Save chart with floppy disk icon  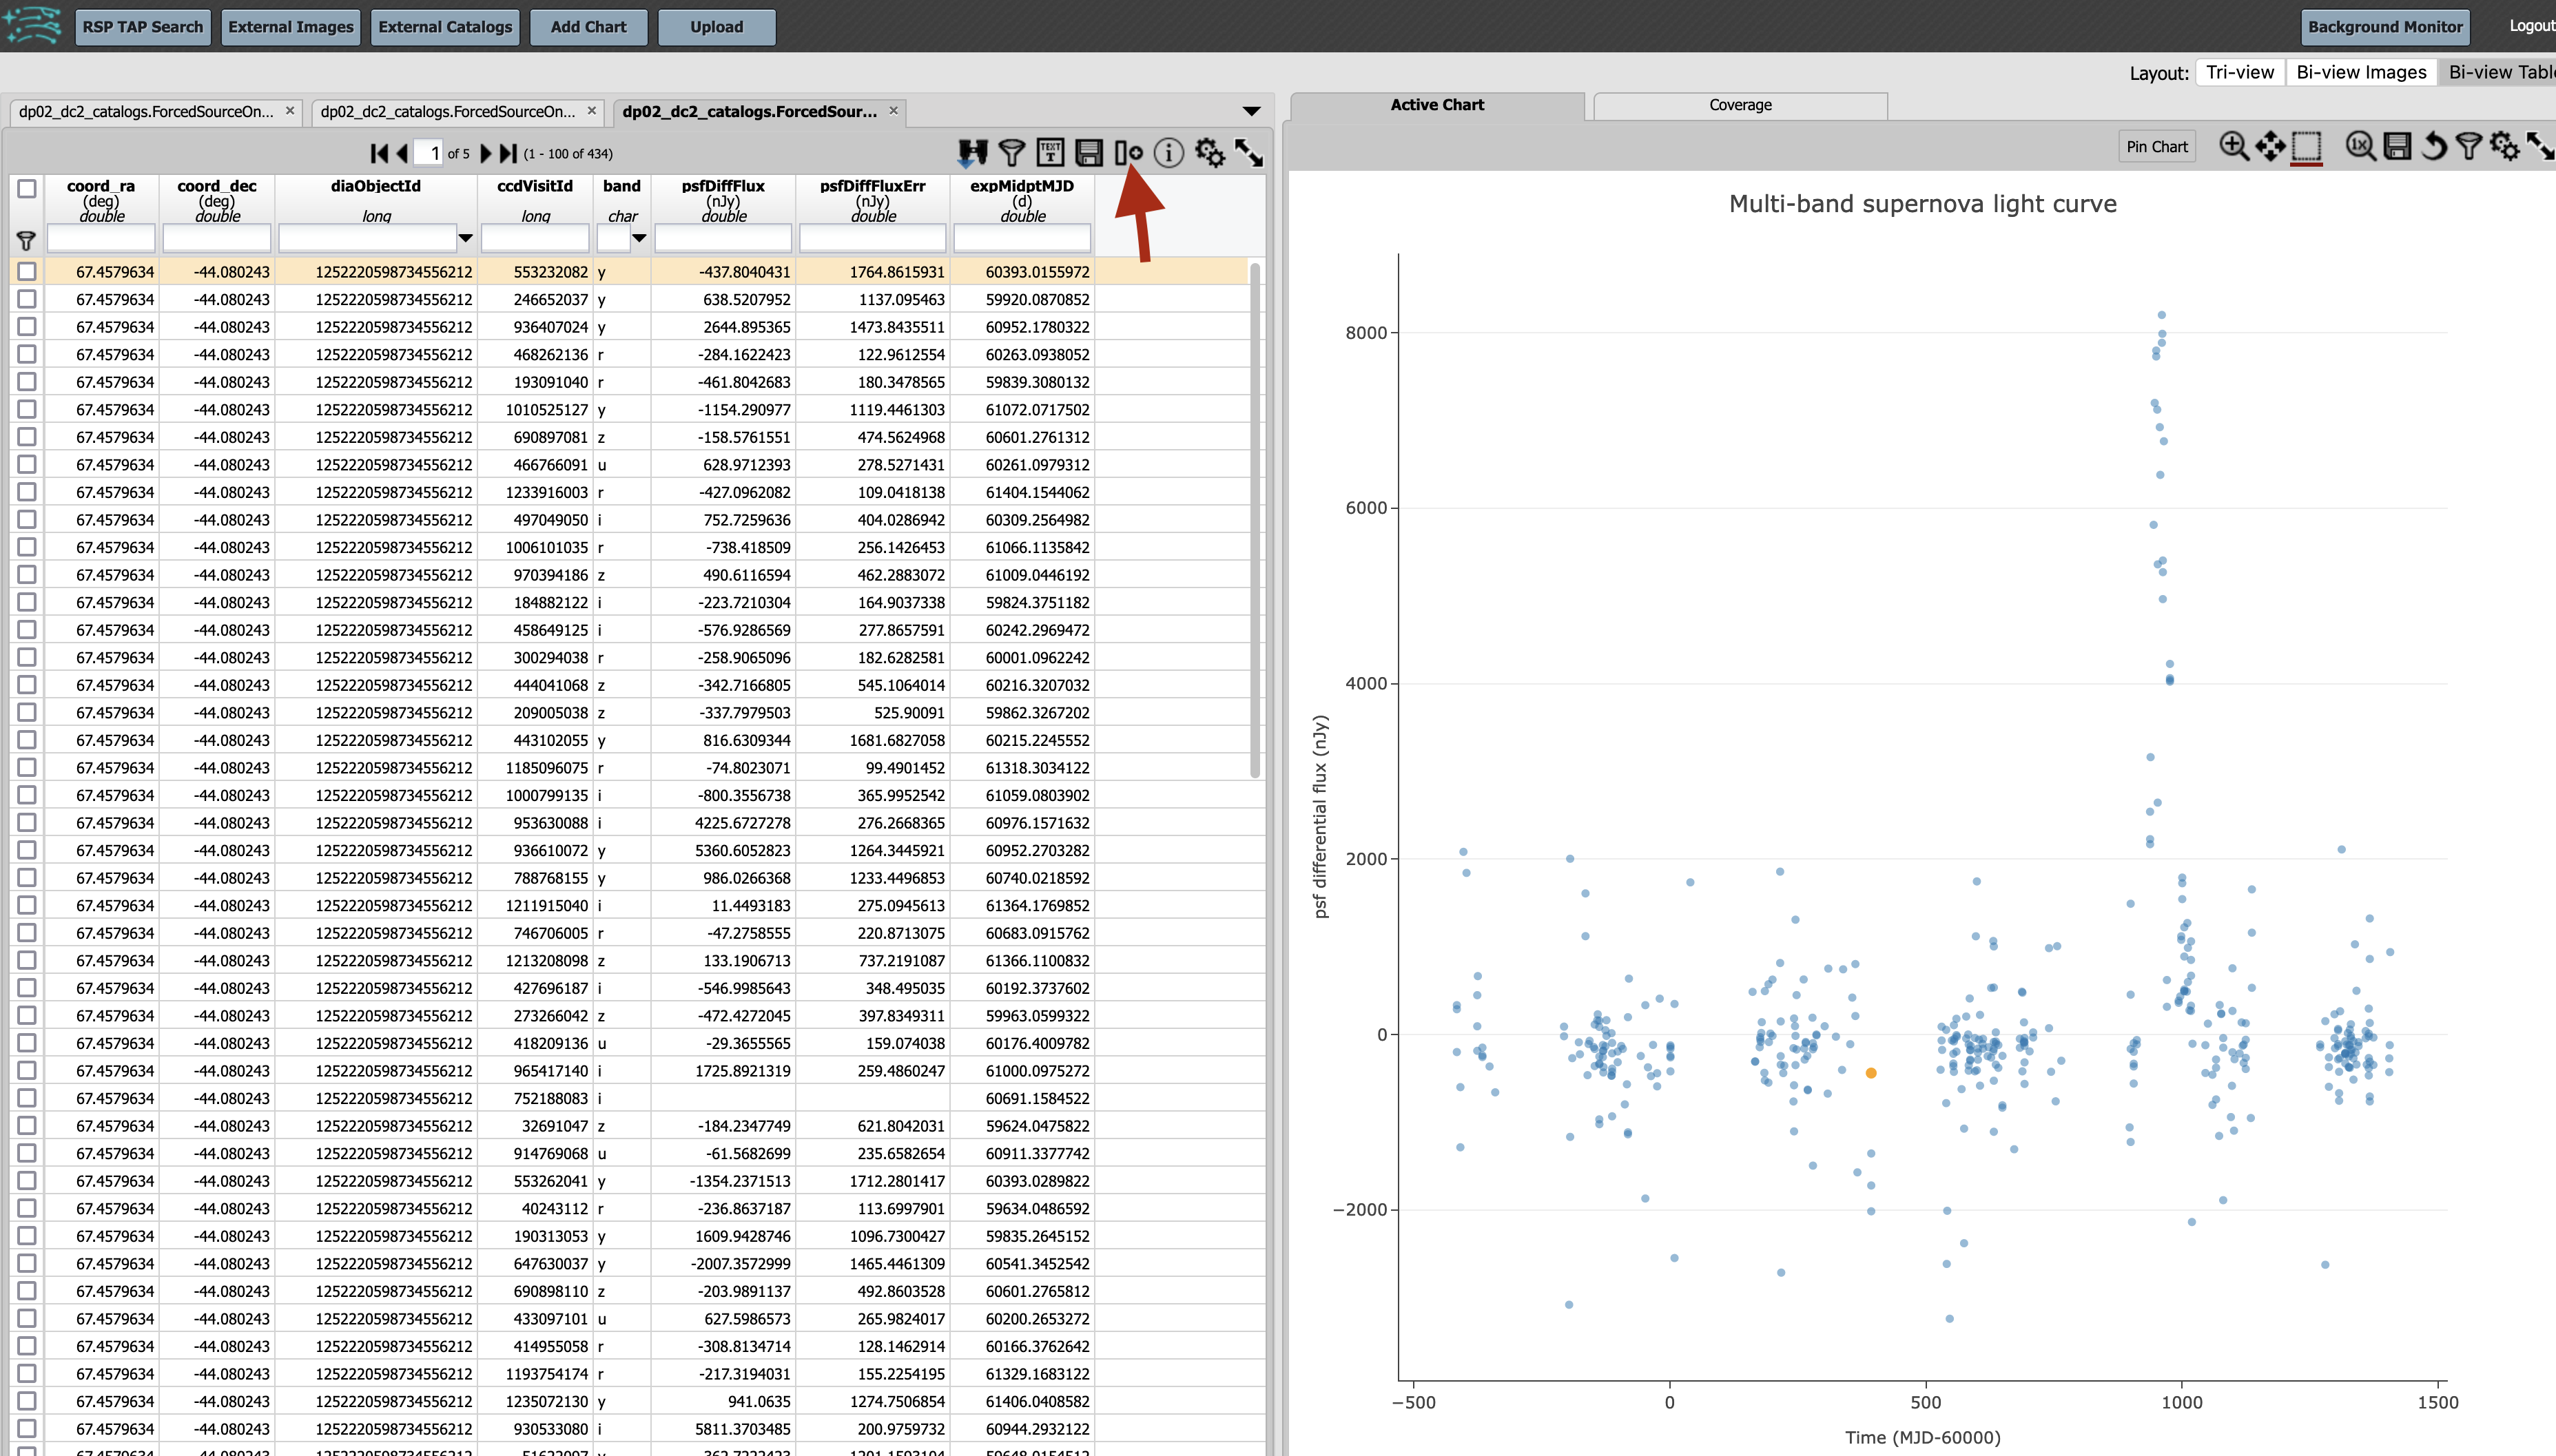[x=2397, y=147]
